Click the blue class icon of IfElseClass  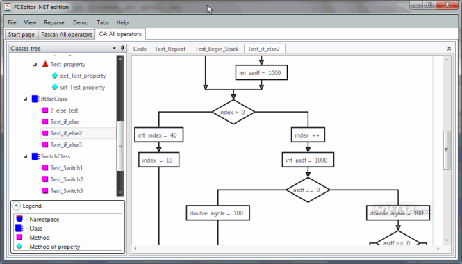point(35,99)
